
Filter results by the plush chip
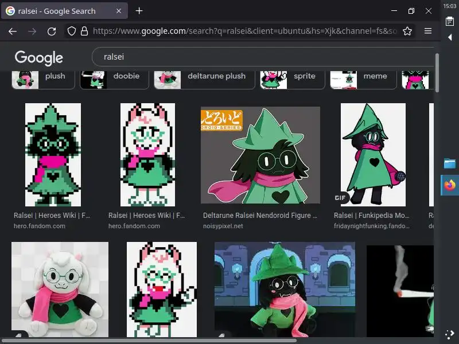pos(44,80)
